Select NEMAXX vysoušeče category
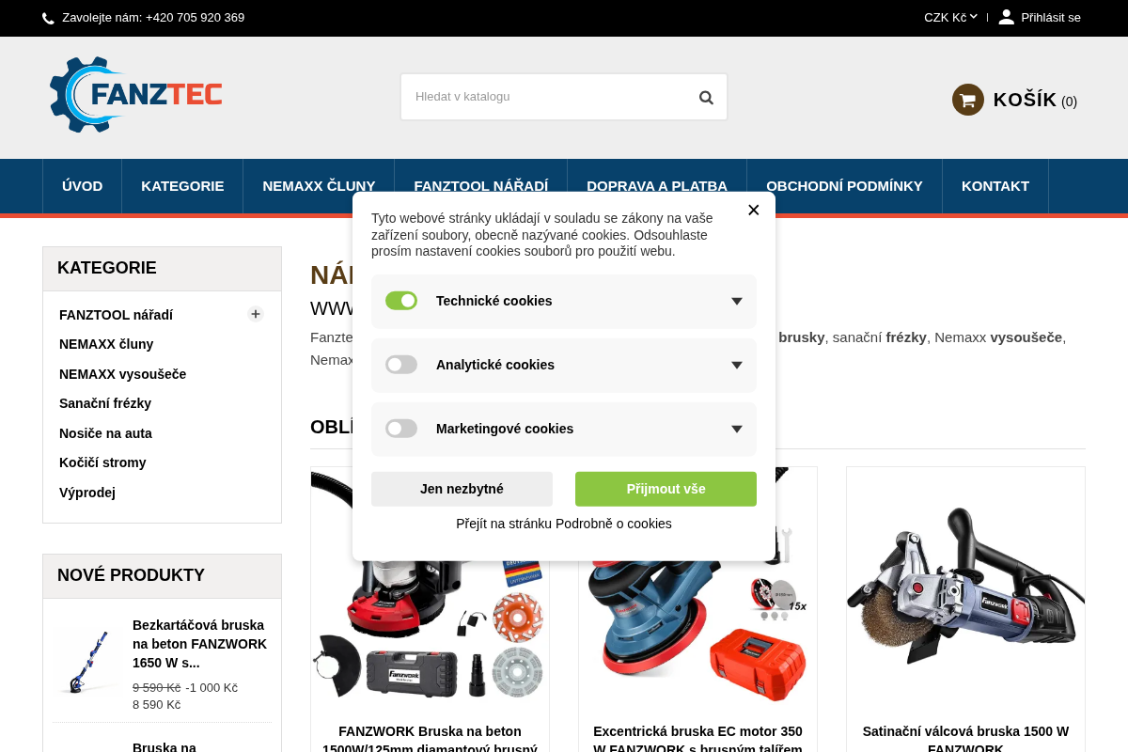Screen dimensions: 1128x752 tap(123, 374)
